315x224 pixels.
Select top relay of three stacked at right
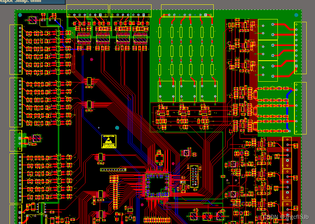click(x=268, y=30)
